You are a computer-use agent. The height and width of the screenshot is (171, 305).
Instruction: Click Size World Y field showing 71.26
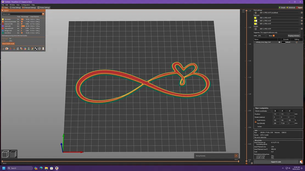click(283, 123)
